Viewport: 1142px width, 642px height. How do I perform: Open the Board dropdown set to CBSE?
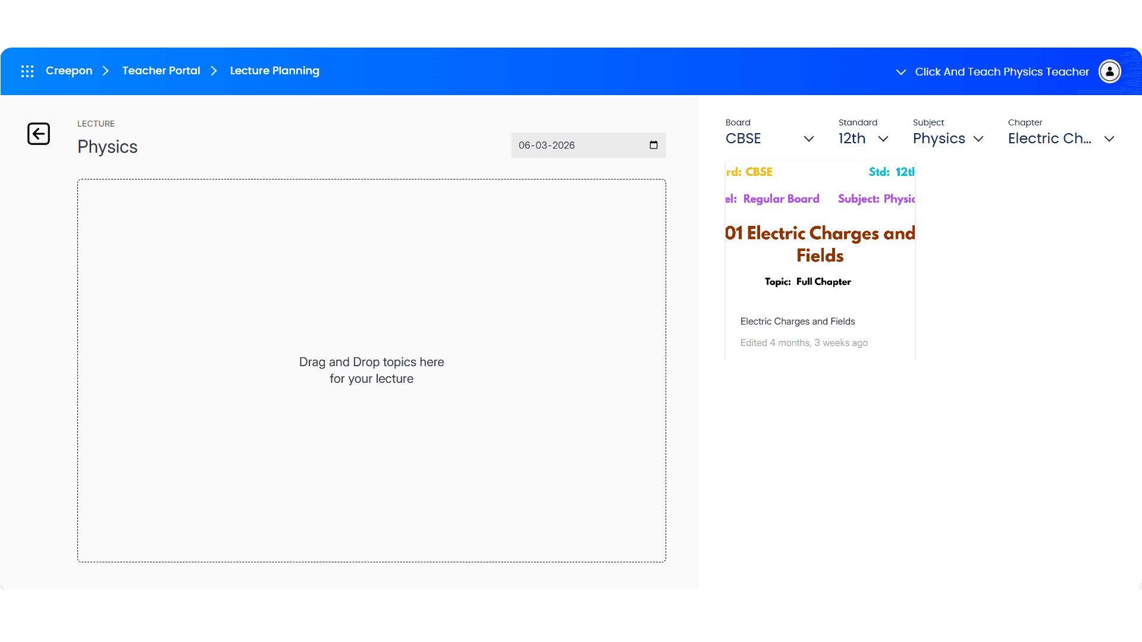tap(743, 138)
